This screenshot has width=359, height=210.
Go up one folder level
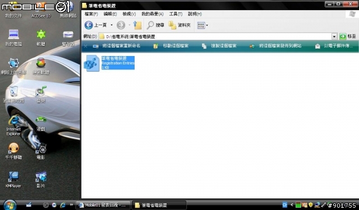[x=137, y=25]
